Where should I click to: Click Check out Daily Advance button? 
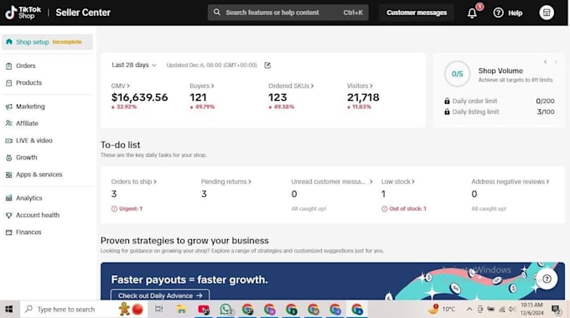160,295
